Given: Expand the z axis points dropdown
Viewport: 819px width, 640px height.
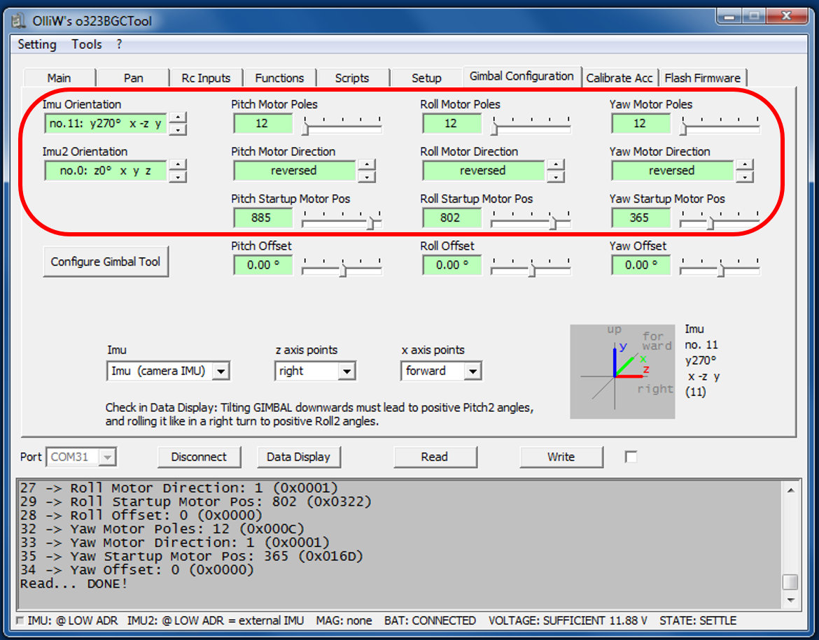Looking at the screenshot, I should tap(346, 371).
